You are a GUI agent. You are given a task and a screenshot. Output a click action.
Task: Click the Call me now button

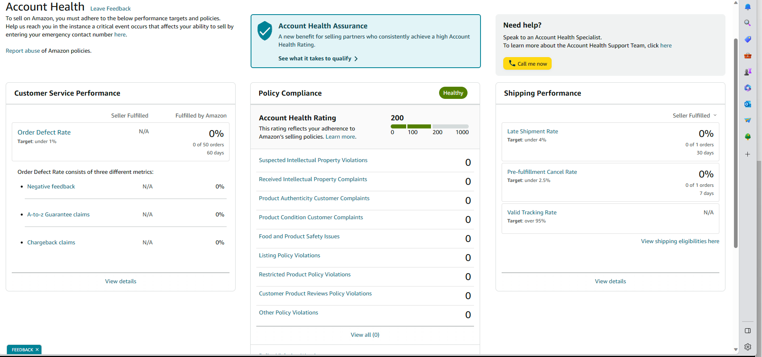click(527, 64)
